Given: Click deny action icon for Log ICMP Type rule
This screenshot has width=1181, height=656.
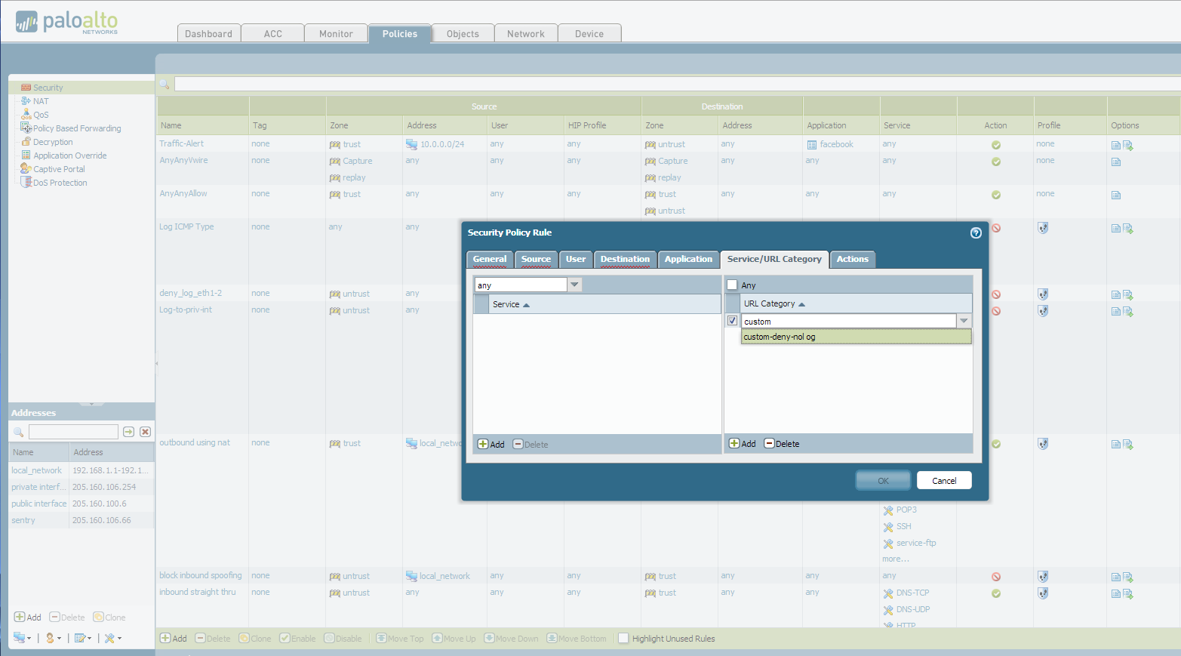Looking at the screenshot, I should 996,228.
